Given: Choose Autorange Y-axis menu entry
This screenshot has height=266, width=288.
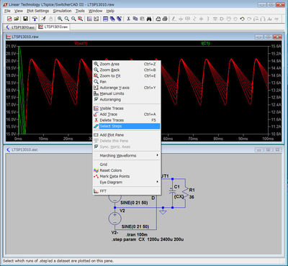Looking at the screenshot, I should tap(127, 88).
